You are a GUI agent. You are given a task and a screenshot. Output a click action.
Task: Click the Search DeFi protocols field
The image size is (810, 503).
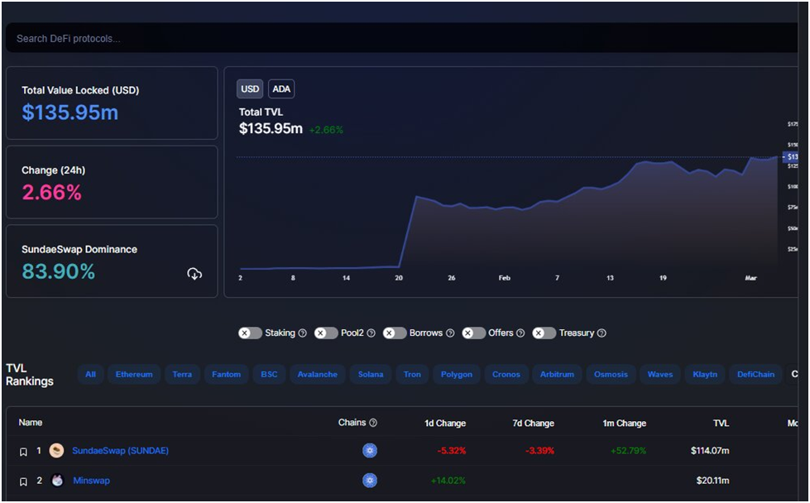click(x=397, y=39)
